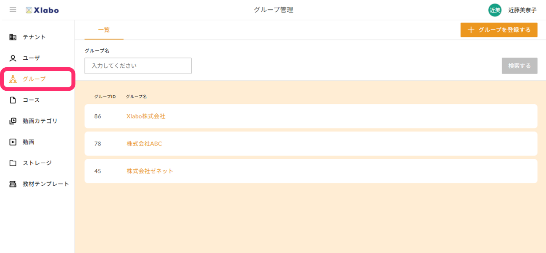Click the 教材テンプレート icon

point(13,184)
